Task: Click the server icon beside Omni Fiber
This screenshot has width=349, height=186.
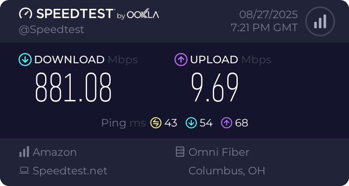Action: 180,152
